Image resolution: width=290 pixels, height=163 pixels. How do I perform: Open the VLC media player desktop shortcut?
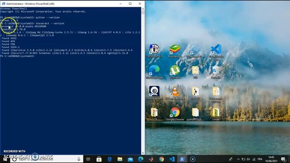[175, 93]
